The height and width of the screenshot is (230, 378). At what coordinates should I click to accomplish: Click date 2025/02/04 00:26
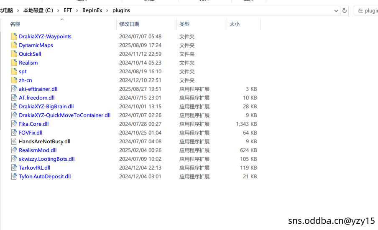pyautogui.click(x=140, y=150)
